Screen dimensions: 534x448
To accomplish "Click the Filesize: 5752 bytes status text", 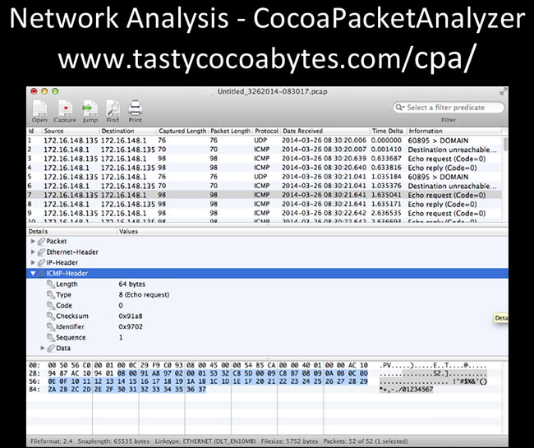I will [289, 441].
